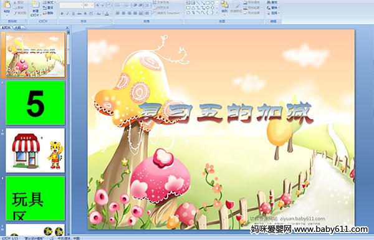The height and width of the screenshot is (240, 374).
Task: Clear all text formatting
Action: click(110, 5)
